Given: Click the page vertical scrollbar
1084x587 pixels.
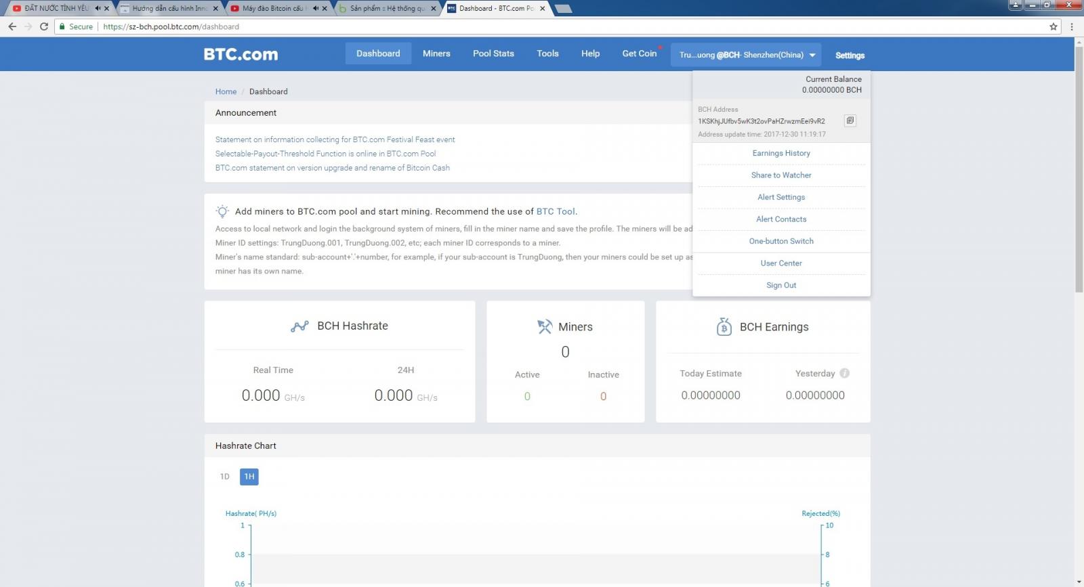Looking at the screenshot, I should point(1079,169).
